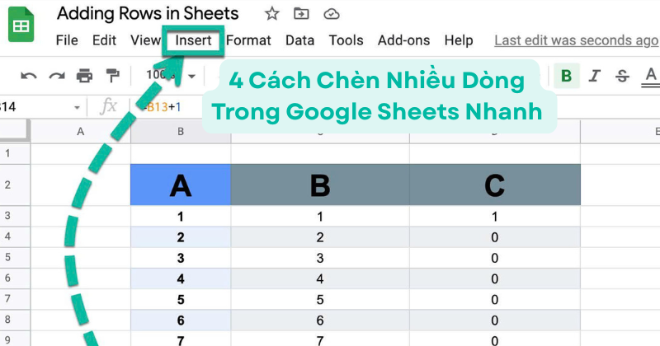Expand the cell name box dropdown
This screenshot has height=346, width=660.
[77, 108]
